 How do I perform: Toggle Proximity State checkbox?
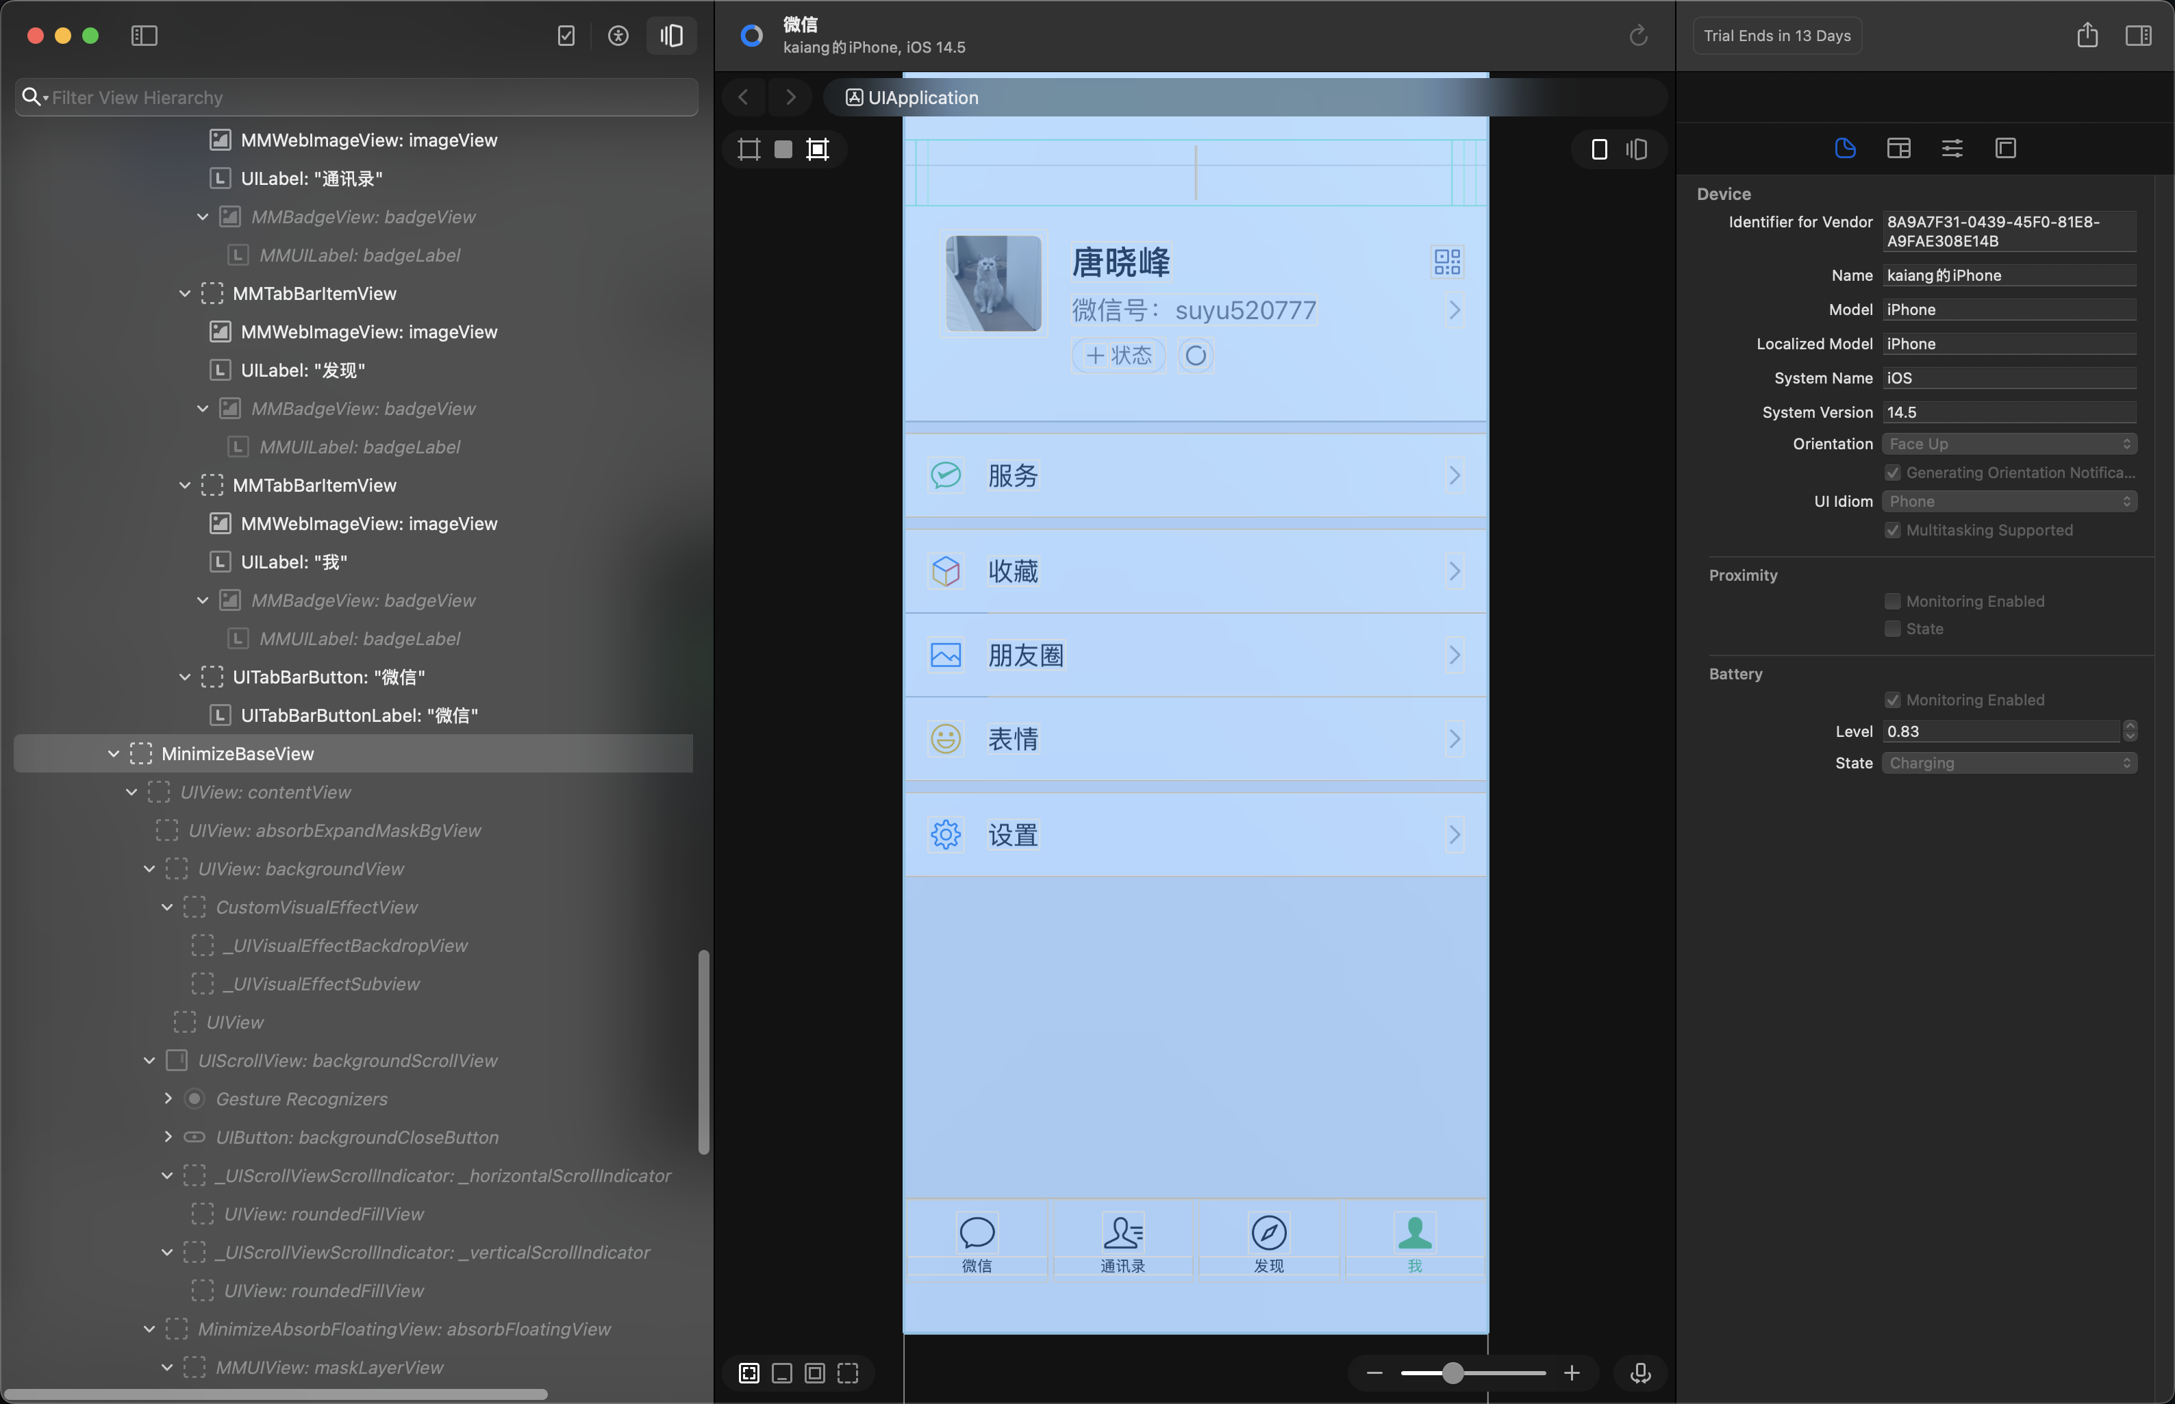[1892, 628]
